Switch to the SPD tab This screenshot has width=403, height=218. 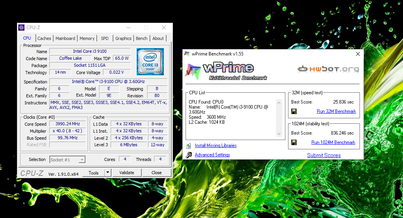(x=104, y=38)
